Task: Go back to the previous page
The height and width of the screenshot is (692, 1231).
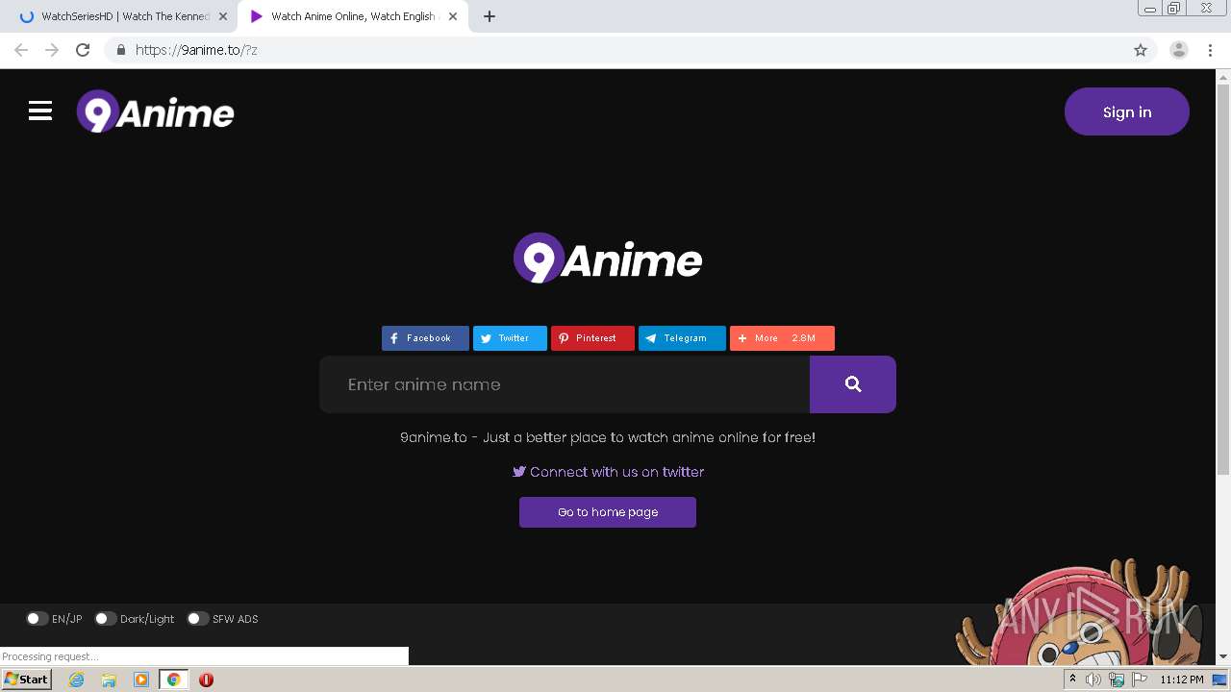Action: pos(21,50)
